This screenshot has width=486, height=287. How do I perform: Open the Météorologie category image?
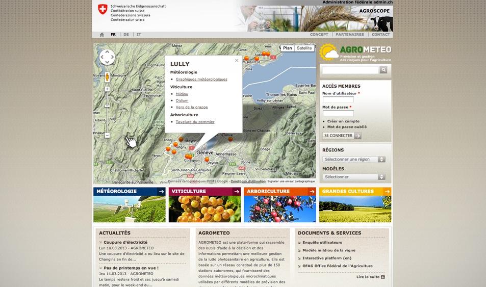(x=130, y=209)
